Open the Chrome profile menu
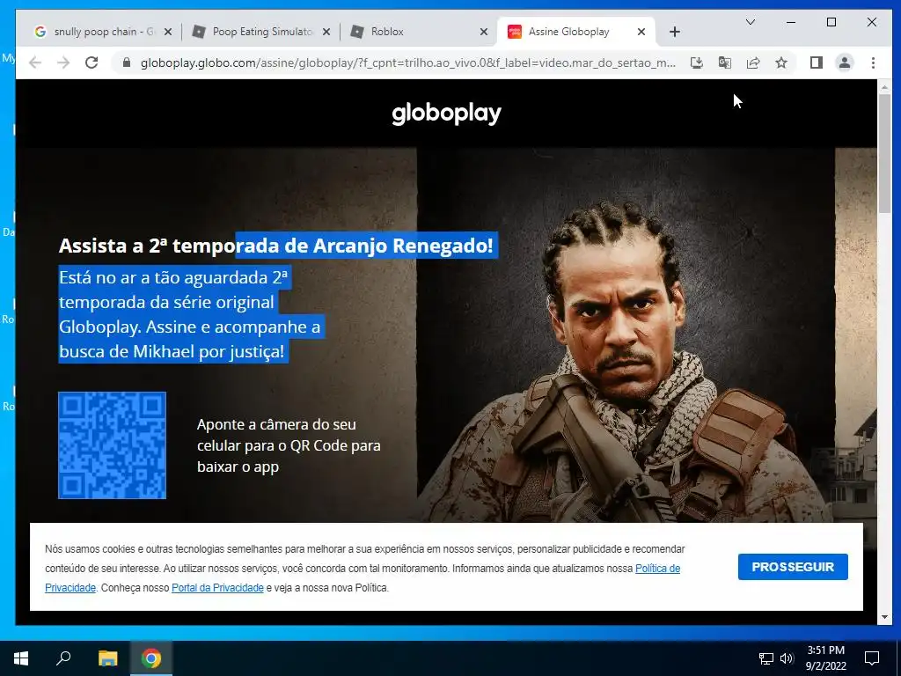 pyautogui.click(x=844, y=62)
